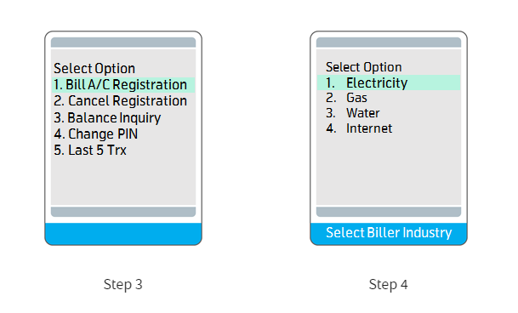Image resolution: width=518 pixels, height=313 pixels.
Task: Click the blank blue bar under Step 3
Action: coord(123,233)
